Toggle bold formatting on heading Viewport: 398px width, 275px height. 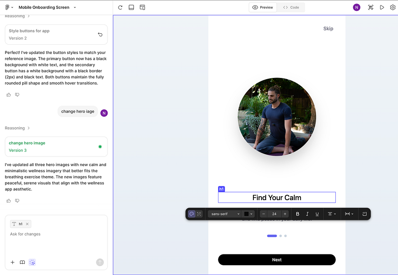pyautogui.click(x=298, y=214)
